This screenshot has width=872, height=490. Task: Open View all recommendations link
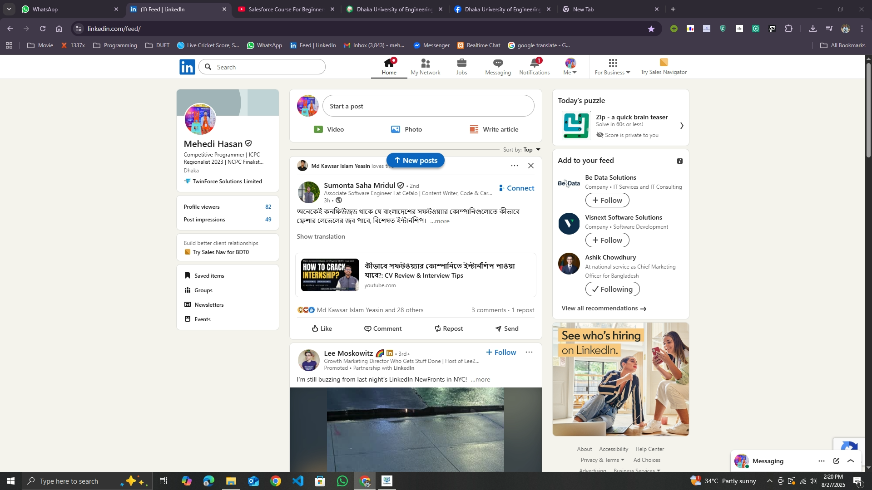604,309
